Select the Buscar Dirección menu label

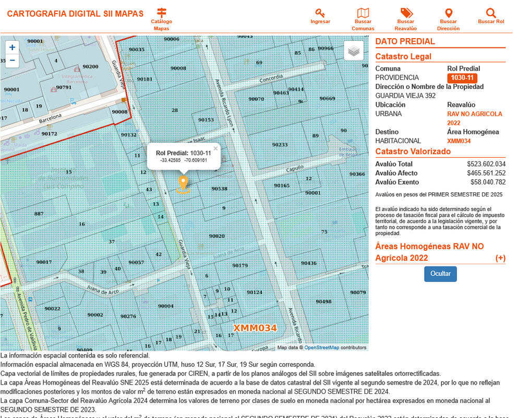coord(448,25)
